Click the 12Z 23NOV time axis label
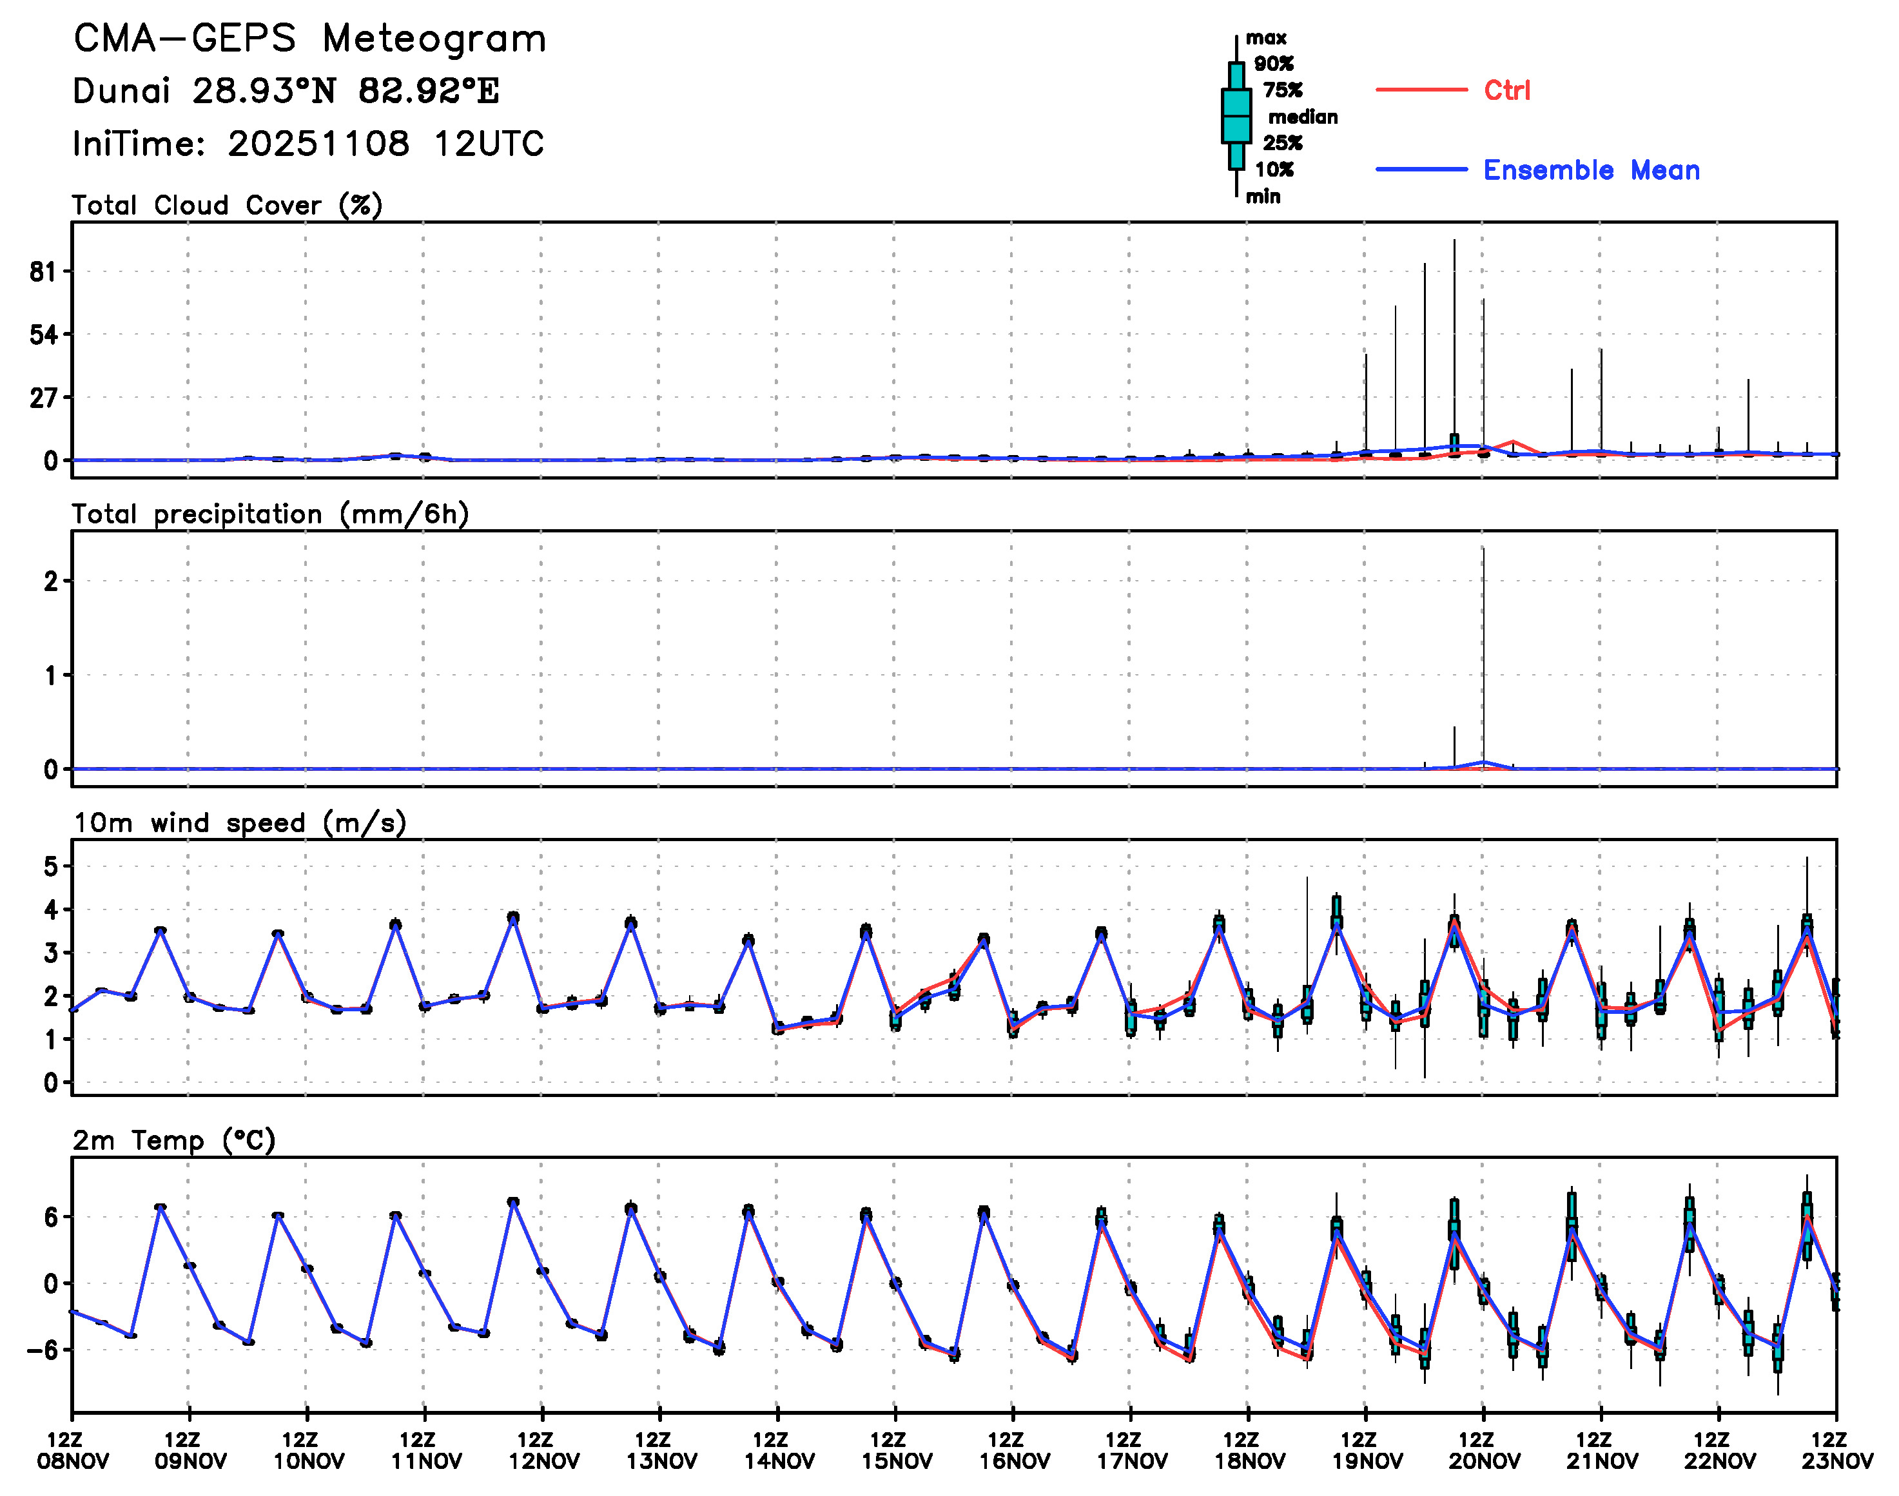The image size is (1899, 1496). 1836,1450
